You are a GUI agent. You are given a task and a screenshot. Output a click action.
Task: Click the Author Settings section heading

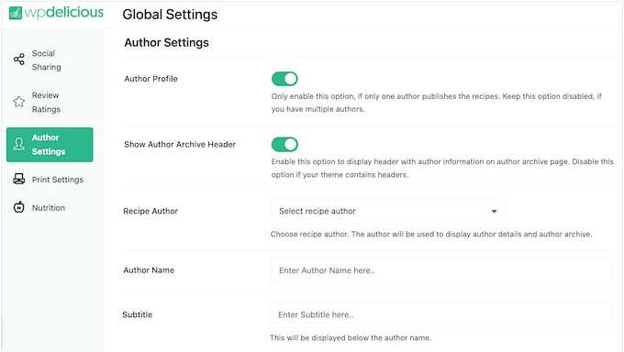[166, 42]
